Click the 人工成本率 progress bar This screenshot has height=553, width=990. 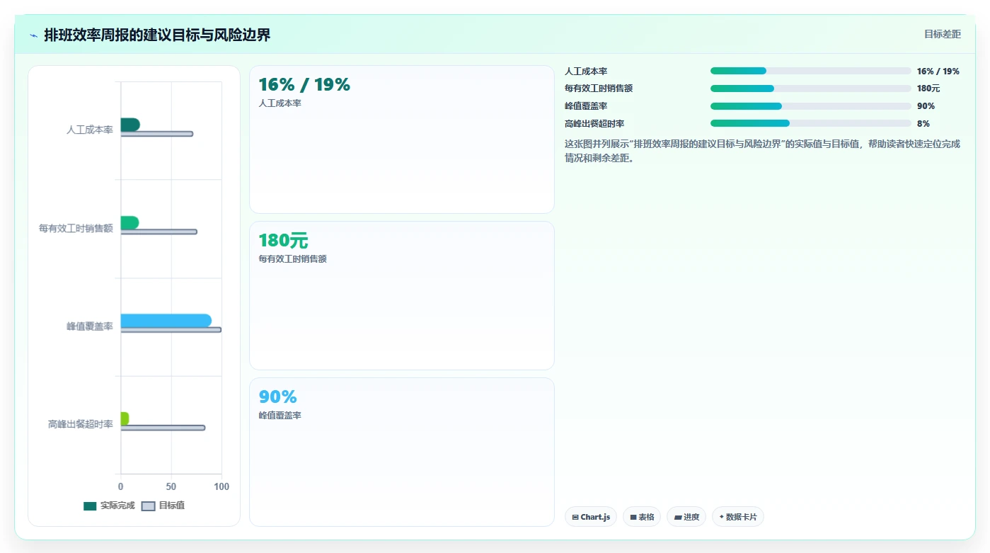click(x=810, y=71)
